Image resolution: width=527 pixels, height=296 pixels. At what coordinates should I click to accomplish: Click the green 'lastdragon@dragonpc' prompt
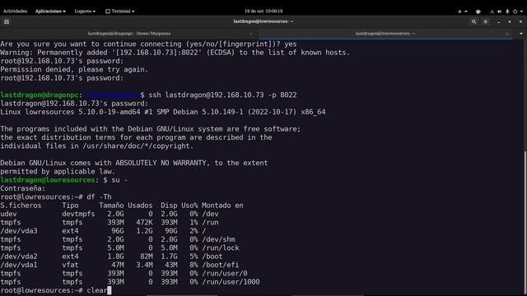[x=40, y=95]
